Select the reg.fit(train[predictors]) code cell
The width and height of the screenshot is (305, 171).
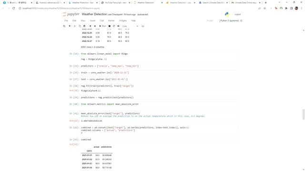(x=159, y=86)
